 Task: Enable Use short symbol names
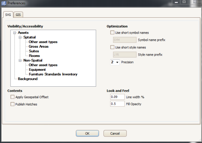[112, 32]
